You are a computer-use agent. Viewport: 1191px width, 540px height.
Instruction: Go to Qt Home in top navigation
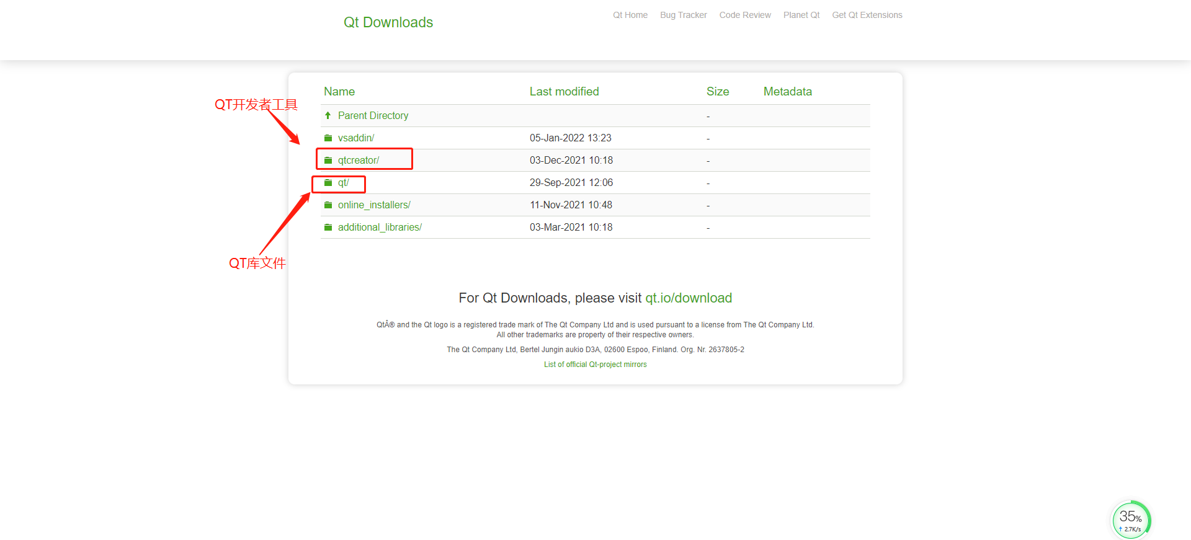pyautogui.click(x=630, y=15)
